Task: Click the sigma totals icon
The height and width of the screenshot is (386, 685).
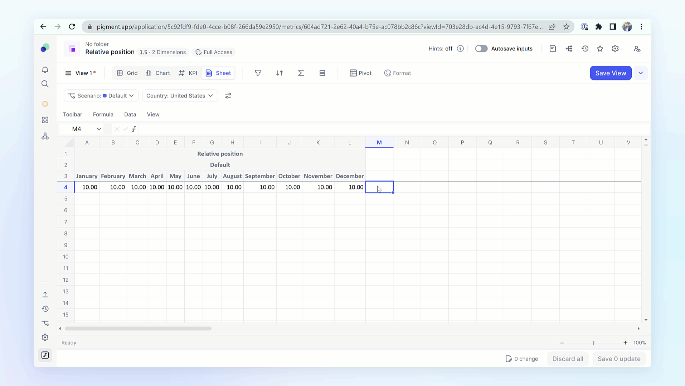Action: tap(301, 73)
